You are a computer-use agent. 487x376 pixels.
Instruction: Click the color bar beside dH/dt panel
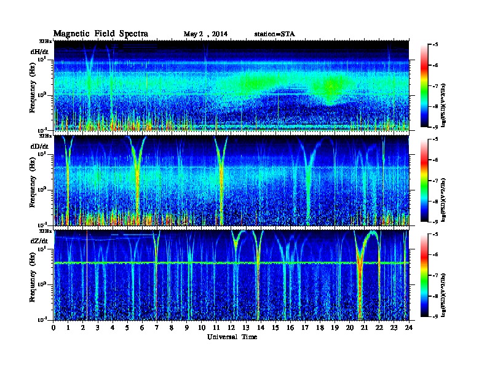tap(424, 85)
